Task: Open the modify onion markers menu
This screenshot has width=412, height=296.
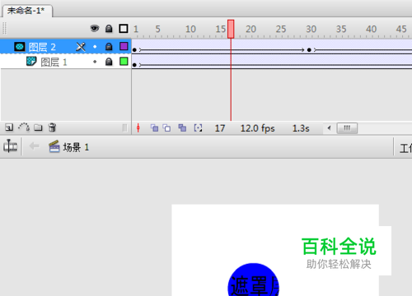Action: 198,127
